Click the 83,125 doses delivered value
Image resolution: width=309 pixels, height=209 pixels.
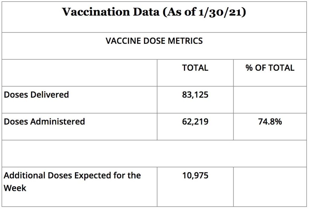[x=195, y=95]
